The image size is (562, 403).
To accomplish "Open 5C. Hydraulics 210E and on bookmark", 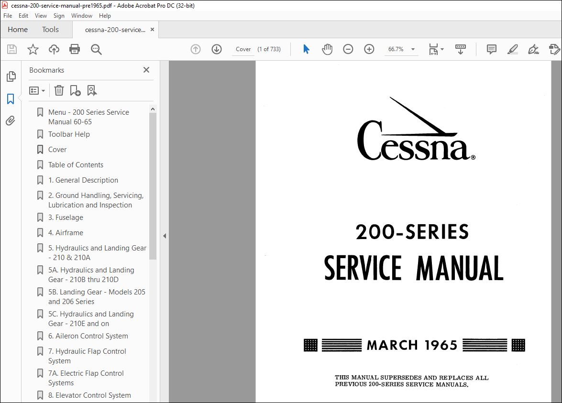I will pos(91,319).
